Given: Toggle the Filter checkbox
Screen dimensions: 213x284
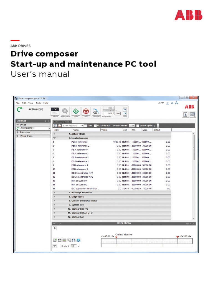Looking at the screenshot, I should coord(85,126).
